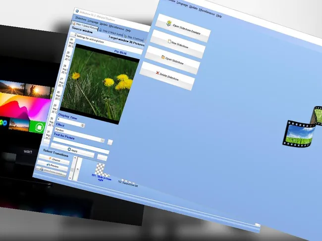Open Help menu in the start window

coord(219,16)
